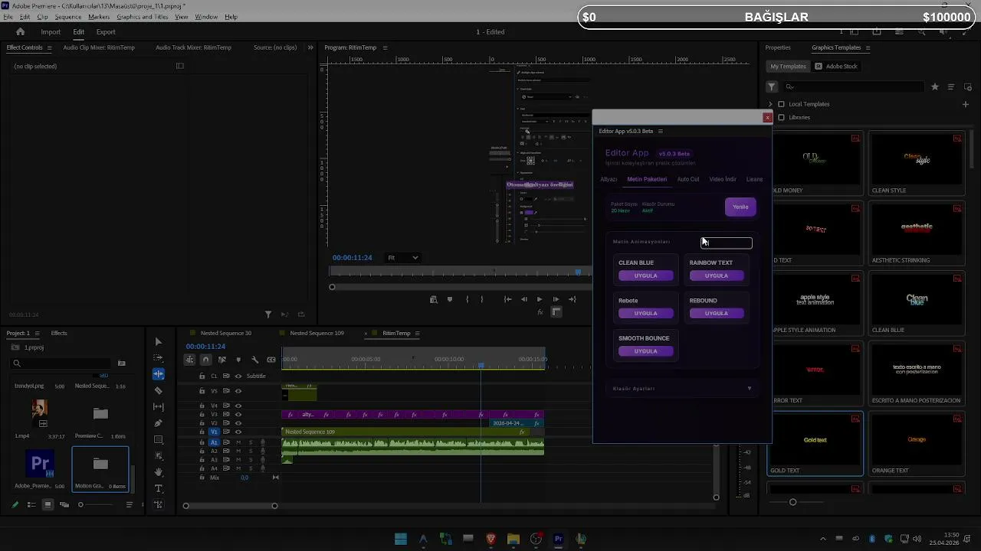This screenshot has width=981, height=551.
Task: Select GOLD TEXT template thumbnail
Action: 815,440
